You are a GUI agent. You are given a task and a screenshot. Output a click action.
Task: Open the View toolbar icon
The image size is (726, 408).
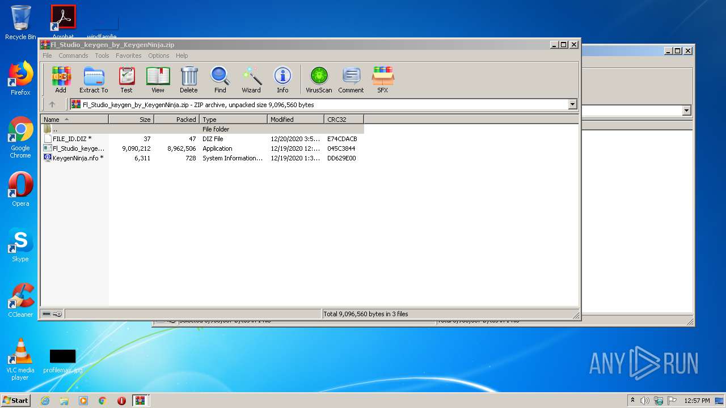tap(158, 80)
